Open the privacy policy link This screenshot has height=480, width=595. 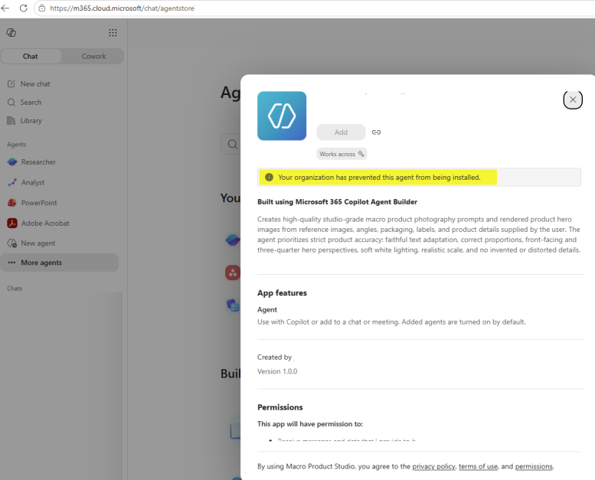tap(433, 466)
